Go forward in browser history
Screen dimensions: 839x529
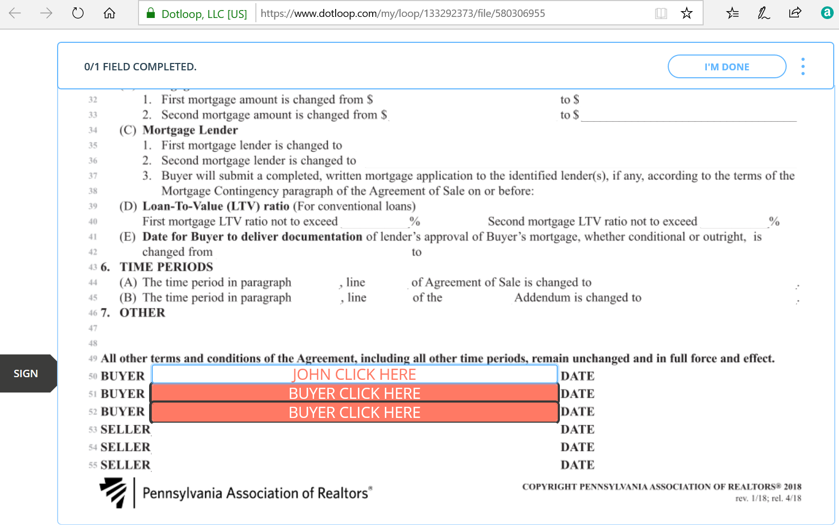[x=47, y=13]
